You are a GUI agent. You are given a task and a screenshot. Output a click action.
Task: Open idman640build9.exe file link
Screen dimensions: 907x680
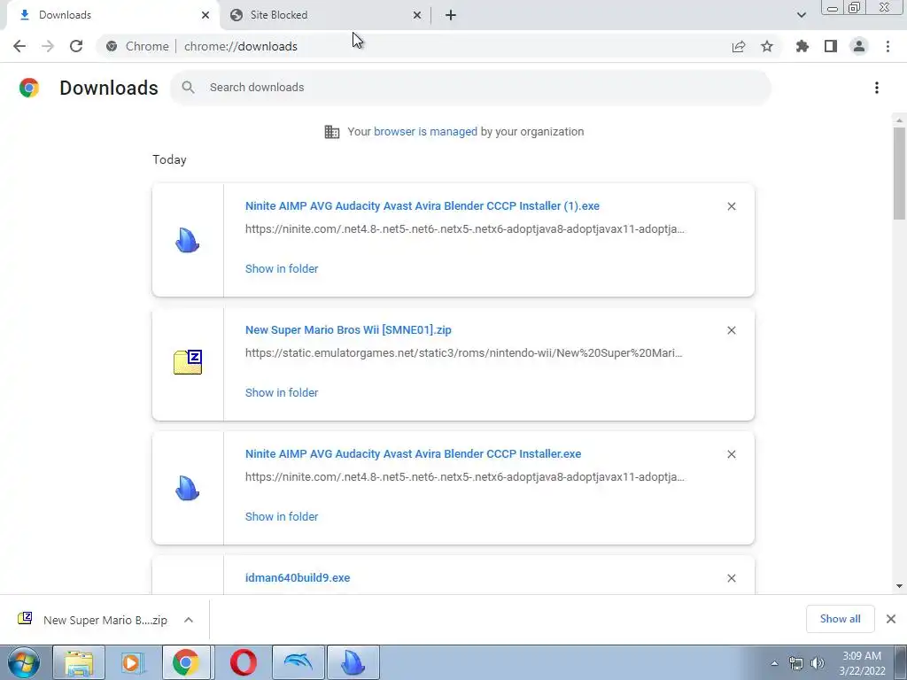tap(298, 577)
